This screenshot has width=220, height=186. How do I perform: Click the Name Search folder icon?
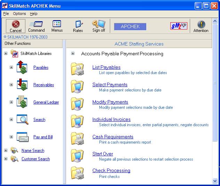[14, 150]
